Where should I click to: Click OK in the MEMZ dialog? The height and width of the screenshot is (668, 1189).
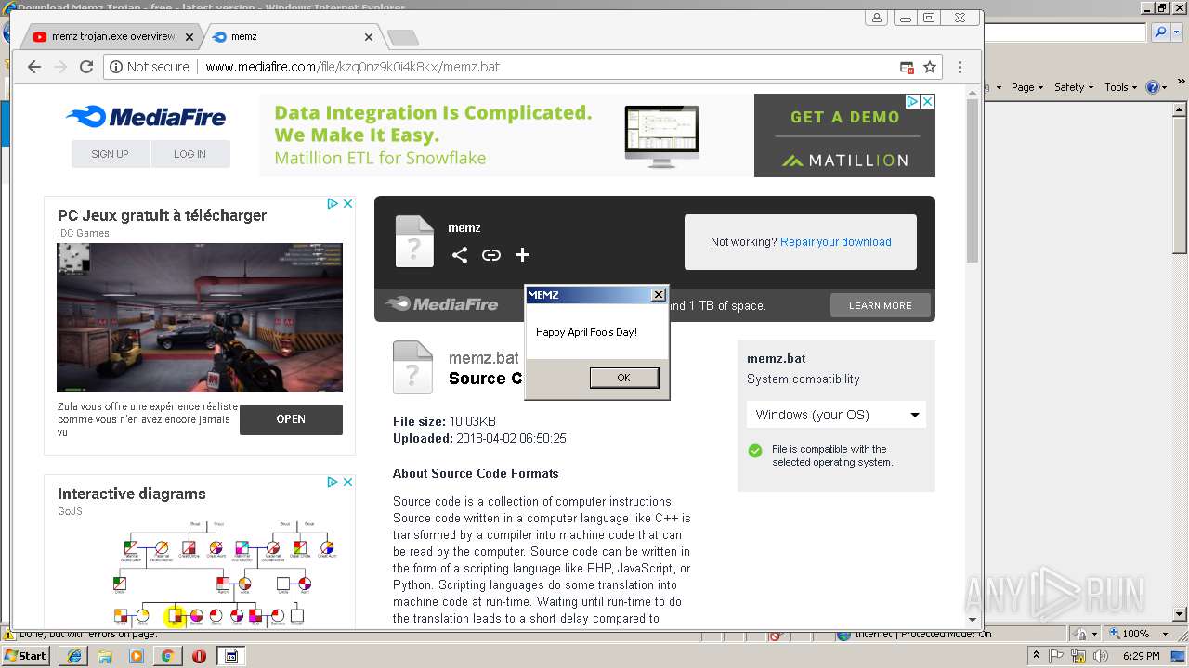tap(623, 378)
